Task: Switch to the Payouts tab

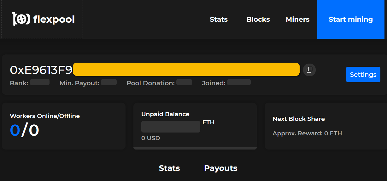Action: [221, 168]
